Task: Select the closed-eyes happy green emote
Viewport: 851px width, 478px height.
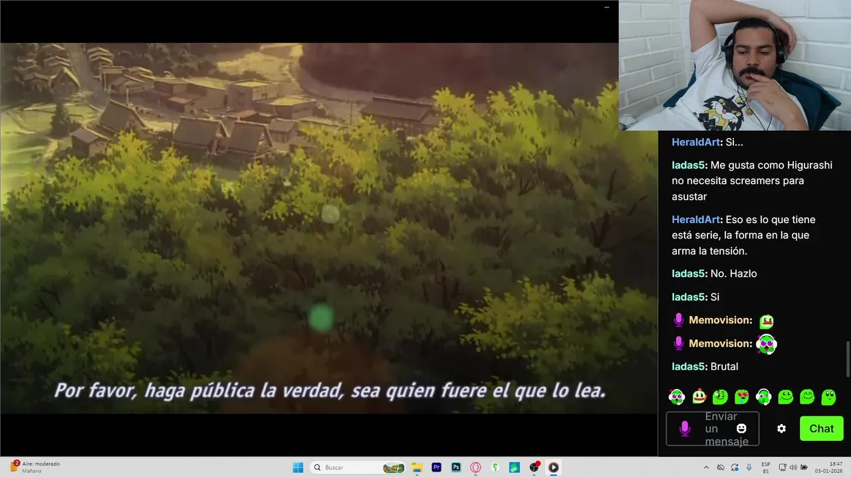Action: click(807, 397)
